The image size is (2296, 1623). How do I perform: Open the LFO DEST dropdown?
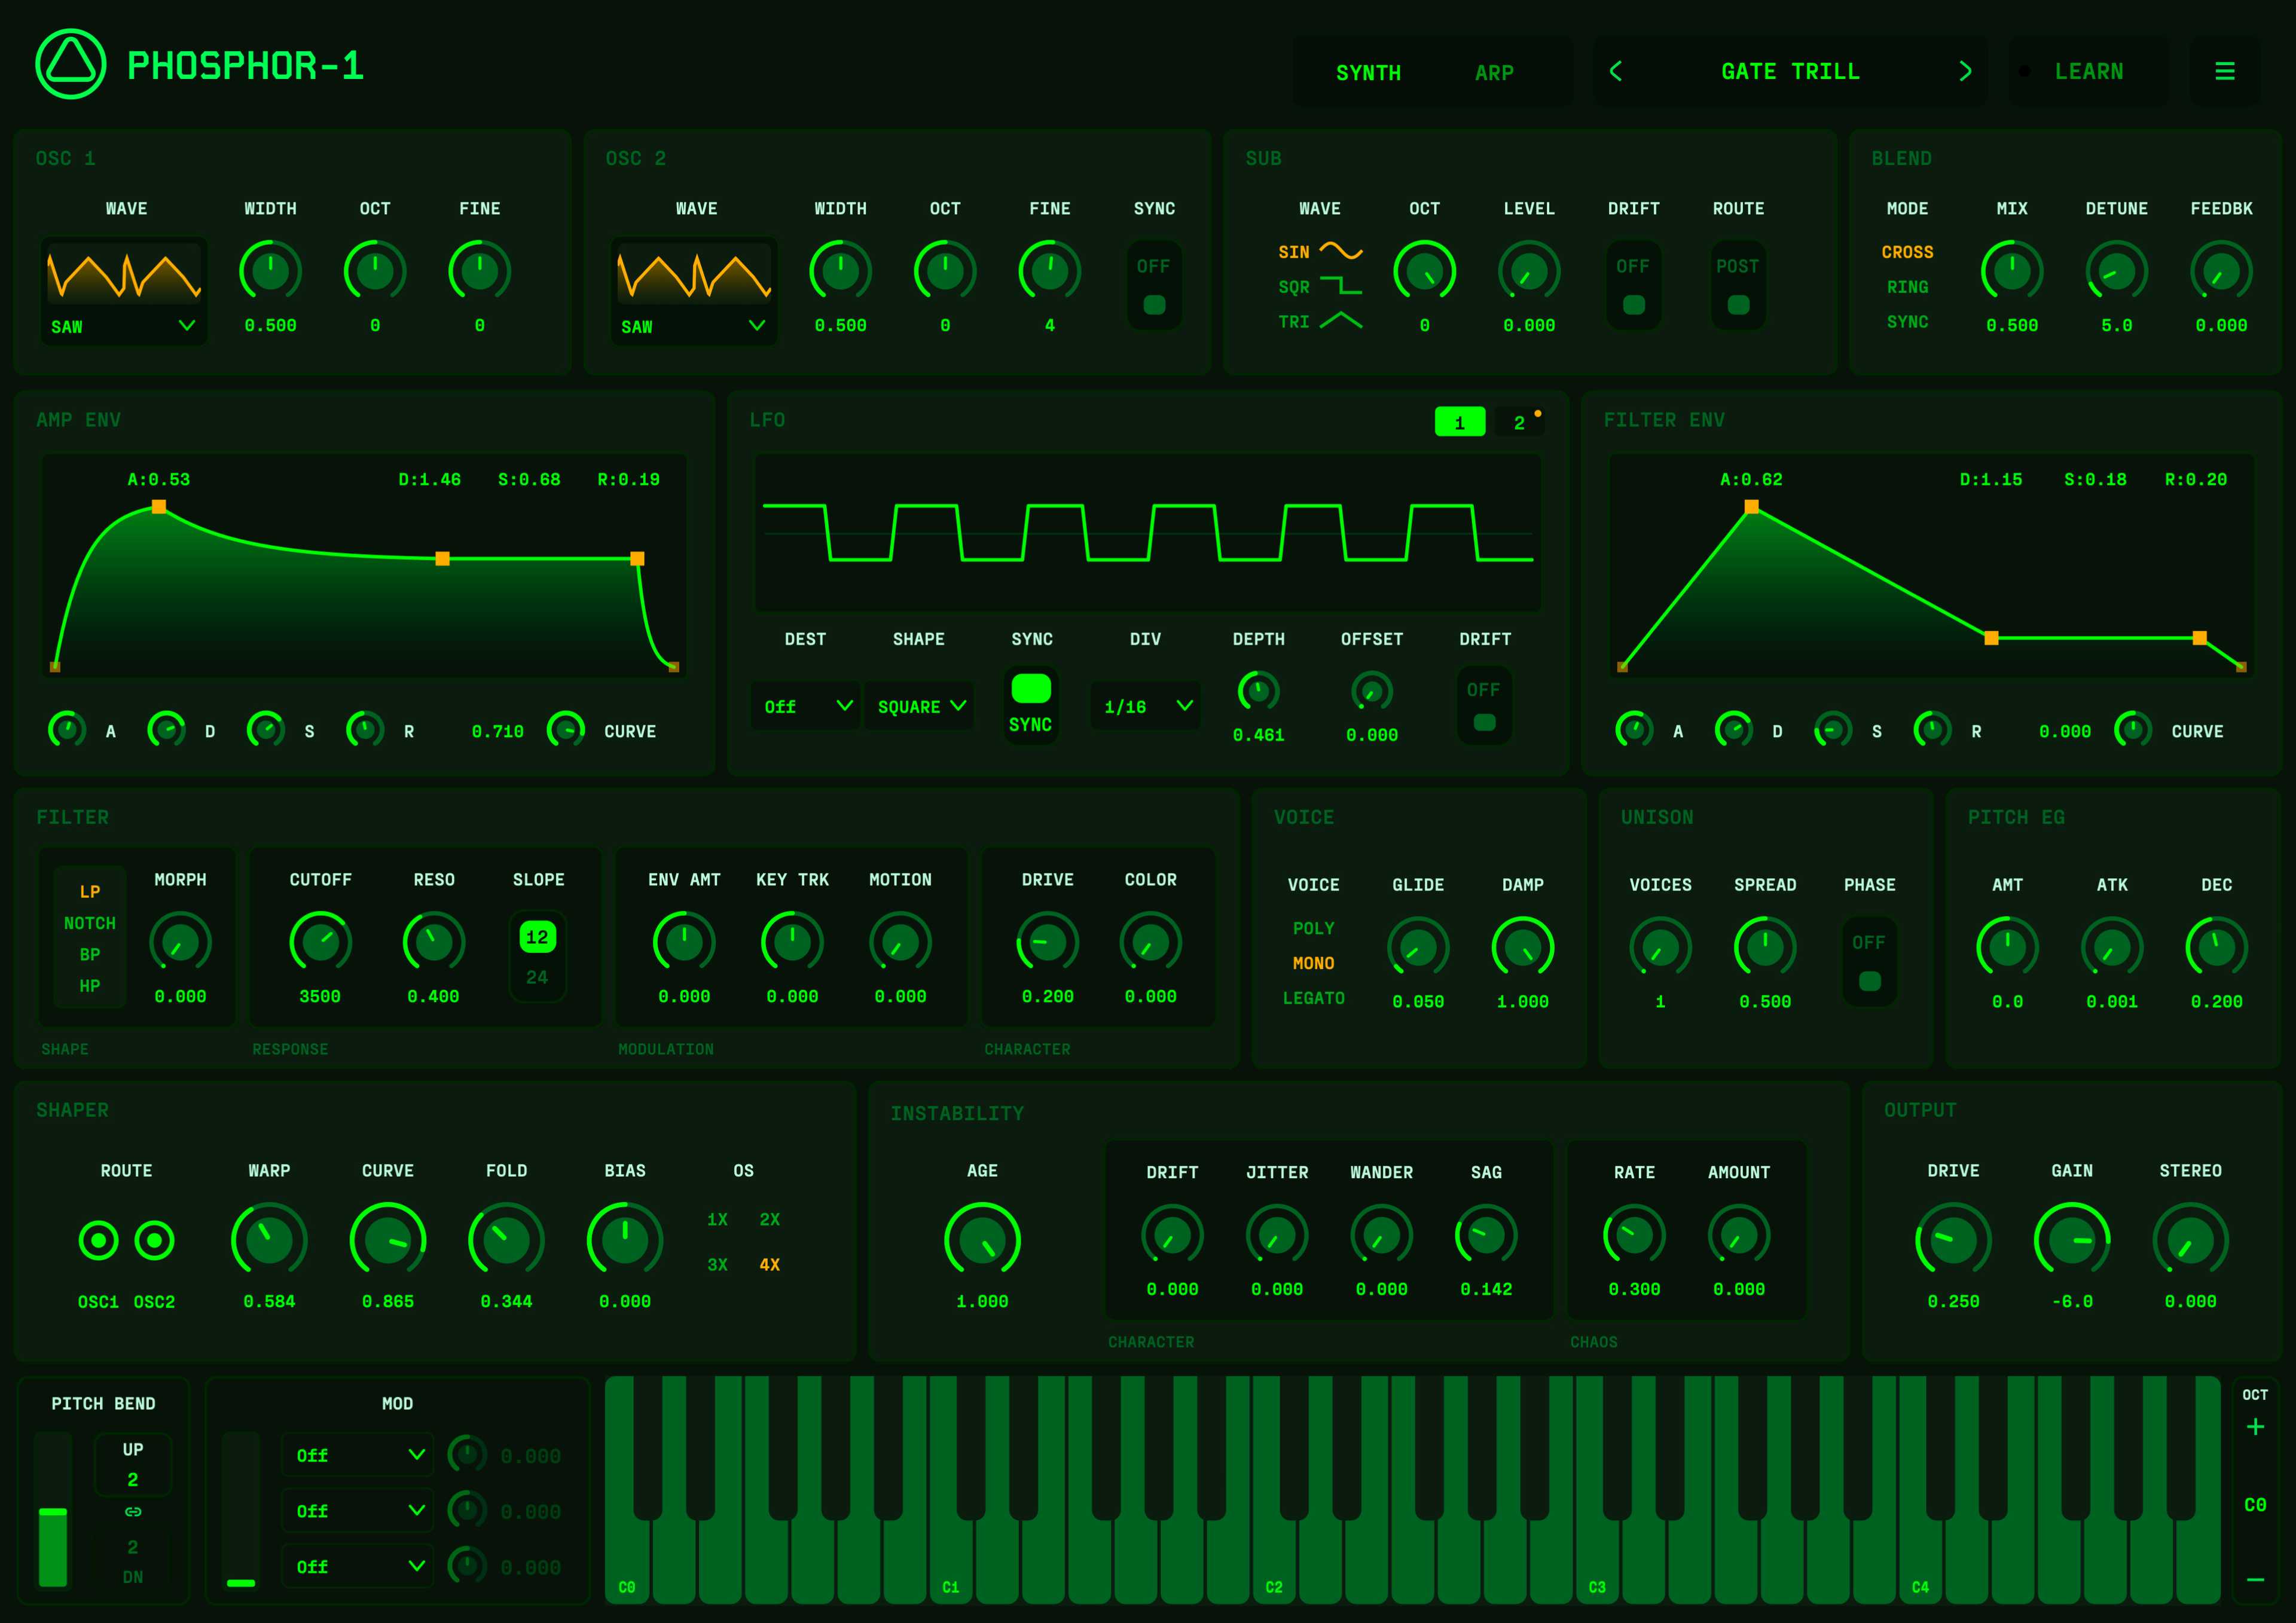(806, 706)
